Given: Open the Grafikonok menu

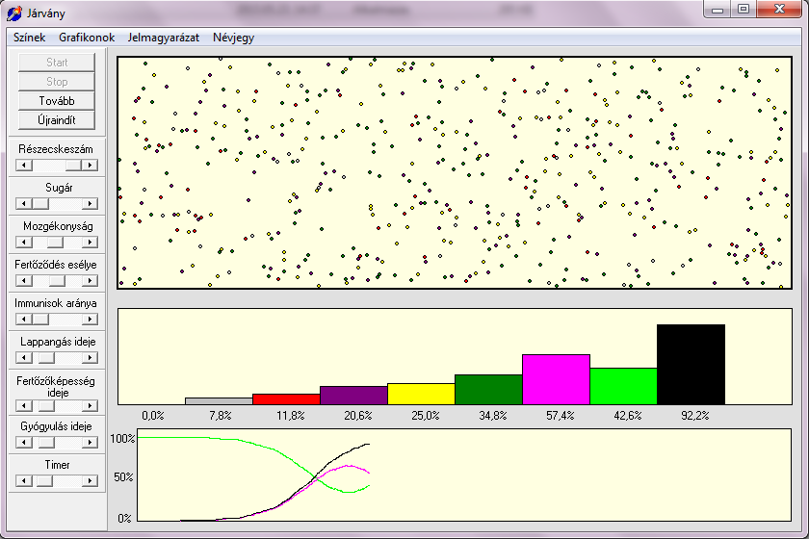Looking at the screenshot, I should coord(87,38).
